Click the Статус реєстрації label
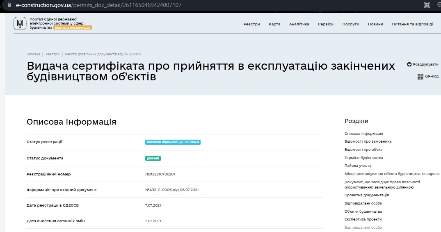Image resolution: width=441 pixels, height=232 pixels. [44, 142]
